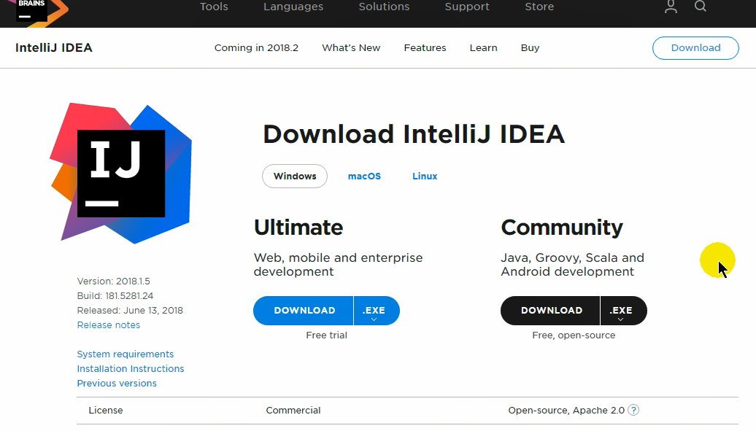
Task: Open the Buy page
Action: click(x=530, y=47)
